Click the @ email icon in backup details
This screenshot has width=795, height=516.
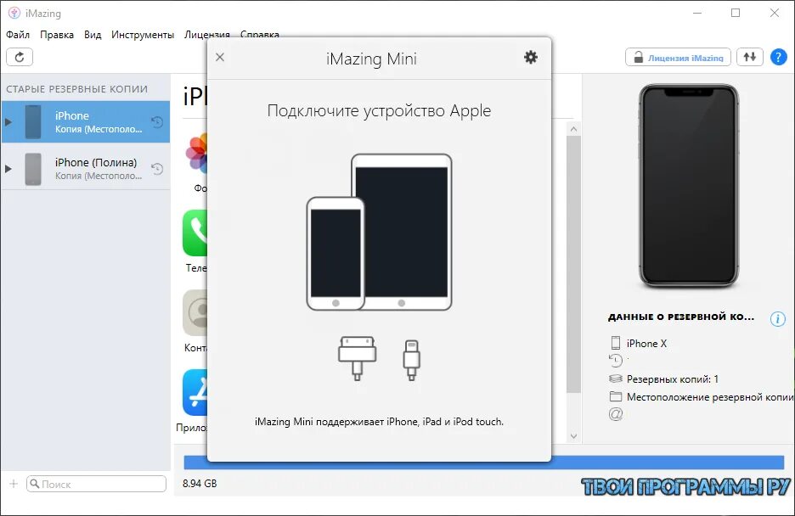tap(616, 414)
